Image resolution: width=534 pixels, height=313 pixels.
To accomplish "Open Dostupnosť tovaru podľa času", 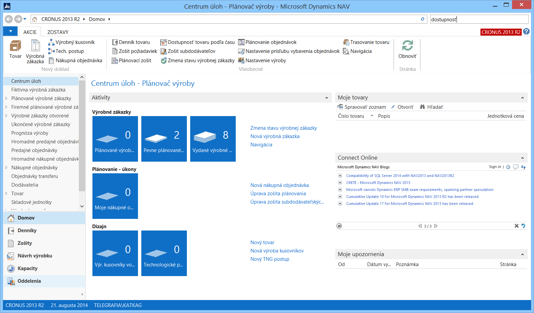I will tap(198, 42).
